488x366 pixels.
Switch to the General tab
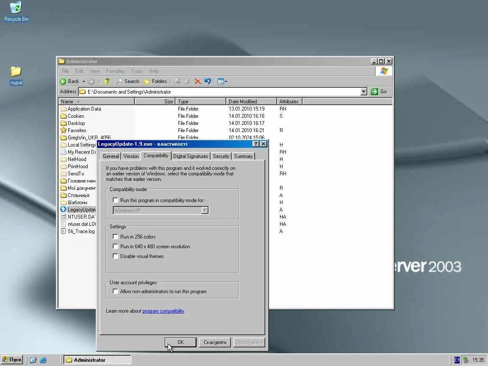click(x=111, y=156)
